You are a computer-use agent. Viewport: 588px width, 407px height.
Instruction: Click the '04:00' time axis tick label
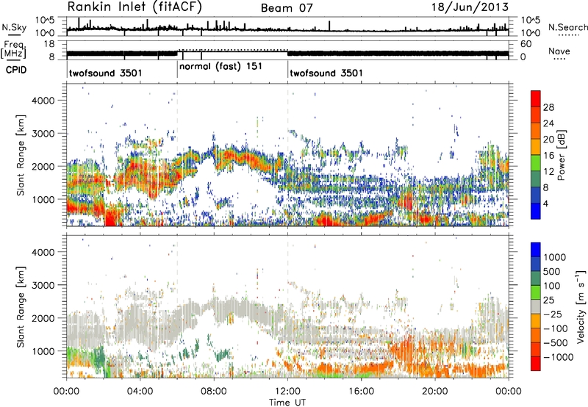pyautogui.click(x=140, y=392)
